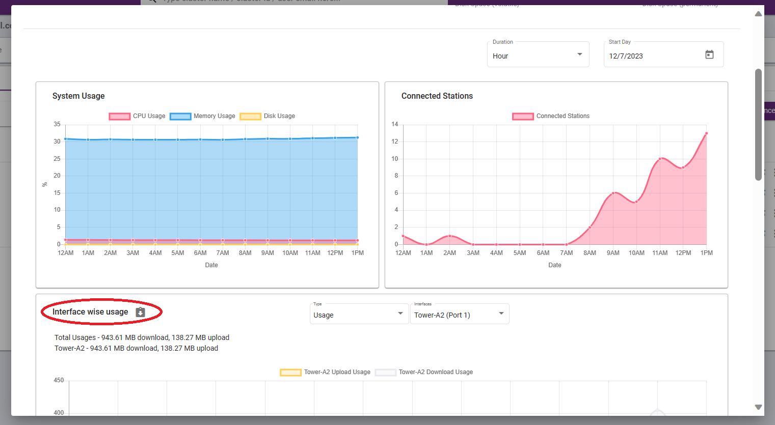Open the Duration dropdown showing Hour

point(538,55)
